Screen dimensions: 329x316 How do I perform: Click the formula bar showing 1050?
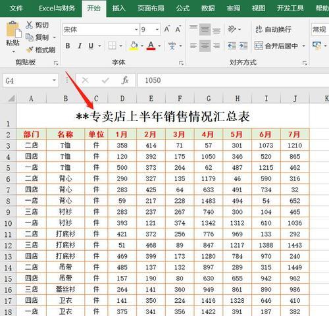coord(233,80)
